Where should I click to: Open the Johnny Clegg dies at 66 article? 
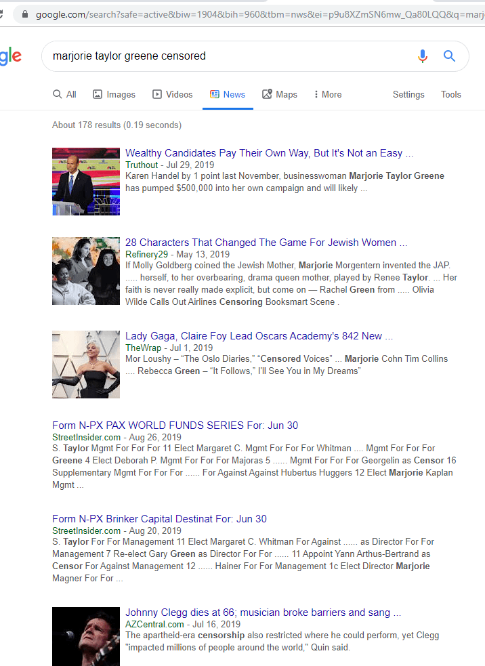263,612
